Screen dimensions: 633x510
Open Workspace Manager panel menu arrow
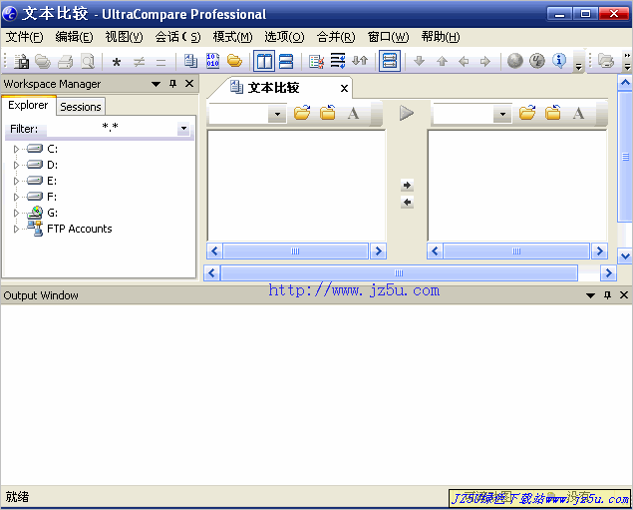pos(156,84)
